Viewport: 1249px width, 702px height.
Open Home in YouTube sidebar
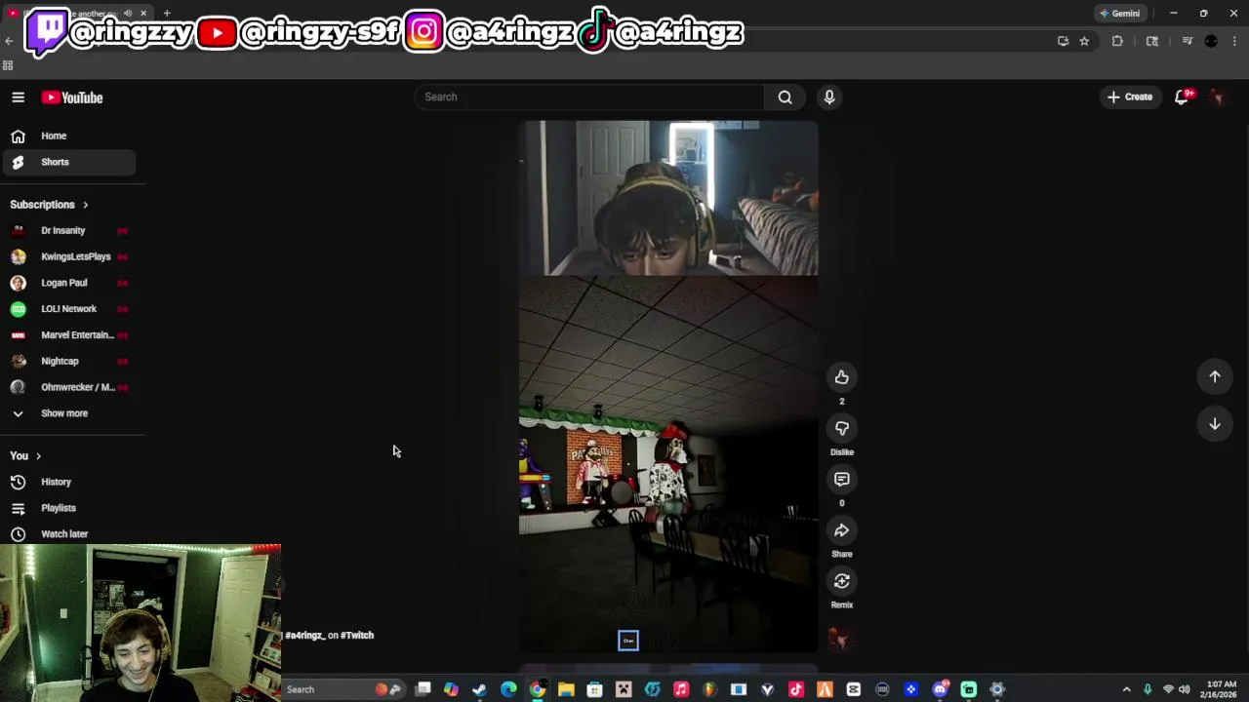68,136
